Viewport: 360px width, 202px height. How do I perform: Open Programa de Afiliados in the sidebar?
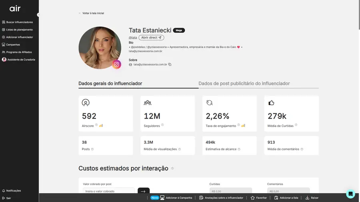(x=17, y=52)
